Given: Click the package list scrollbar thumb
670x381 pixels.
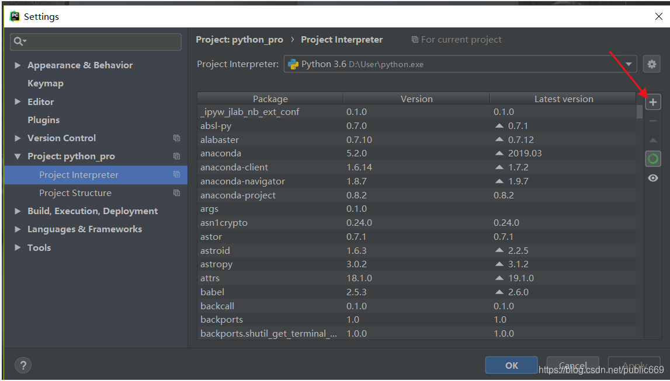Looking at the screenshot, I should [x=640, y=111].
